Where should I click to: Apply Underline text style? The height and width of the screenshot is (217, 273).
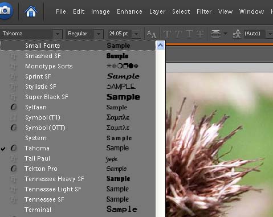189,34
